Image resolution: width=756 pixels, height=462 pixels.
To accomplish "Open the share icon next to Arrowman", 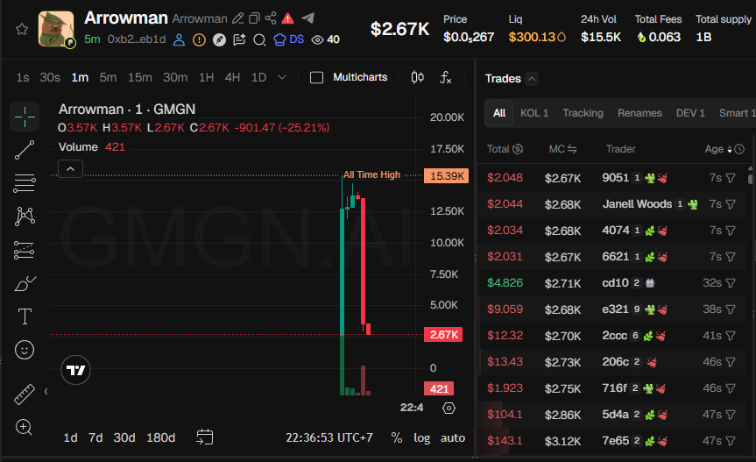I will [x=271, y=18].
